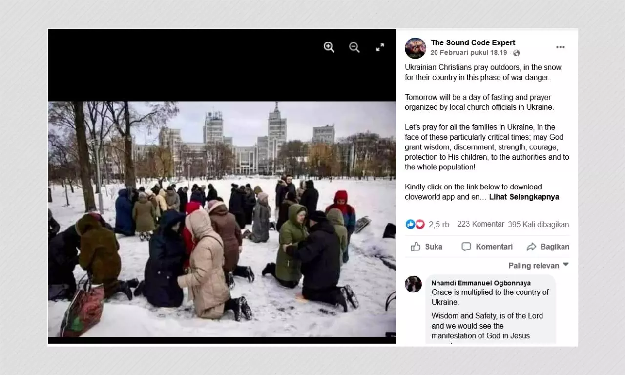This screenshot has height=375, width=625.
Task: Zoom out of the photo
Action: (354, 47)
